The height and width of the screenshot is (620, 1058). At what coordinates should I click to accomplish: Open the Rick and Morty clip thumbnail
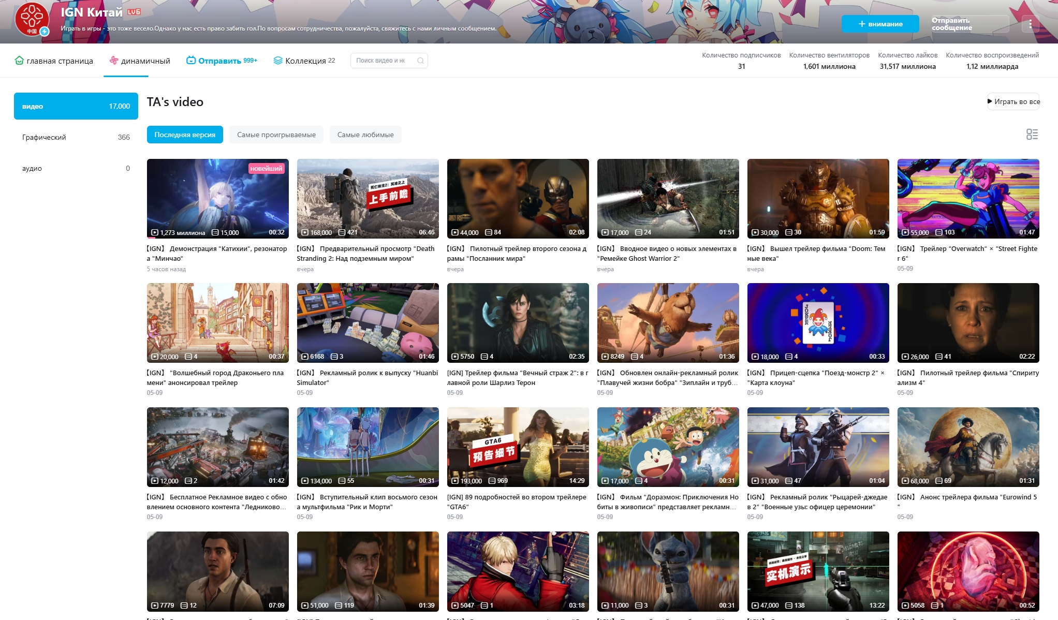[x=368, y=447]
